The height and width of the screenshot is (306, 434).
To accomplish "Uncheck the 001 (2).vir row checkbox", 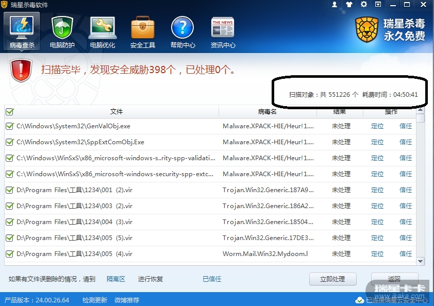I will point(10,190).
